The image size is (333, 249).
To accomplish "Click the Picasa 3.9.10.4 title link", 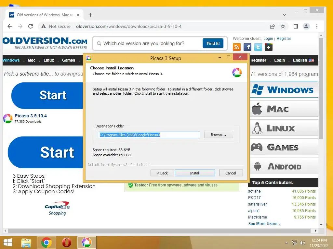I will point(31,116).
